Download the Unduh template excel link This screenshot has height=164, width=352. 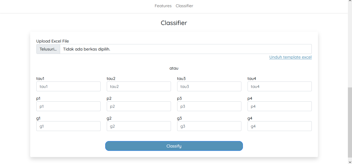290,57
